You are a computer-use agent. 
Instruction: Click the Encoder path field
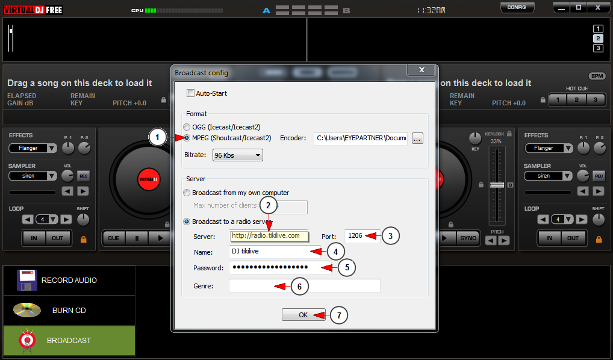361,138
